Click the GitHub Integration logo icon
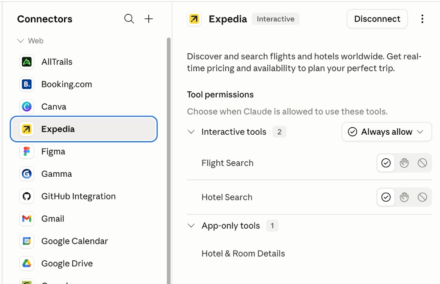Screen dimensions: 440x284 click(27, 196)
